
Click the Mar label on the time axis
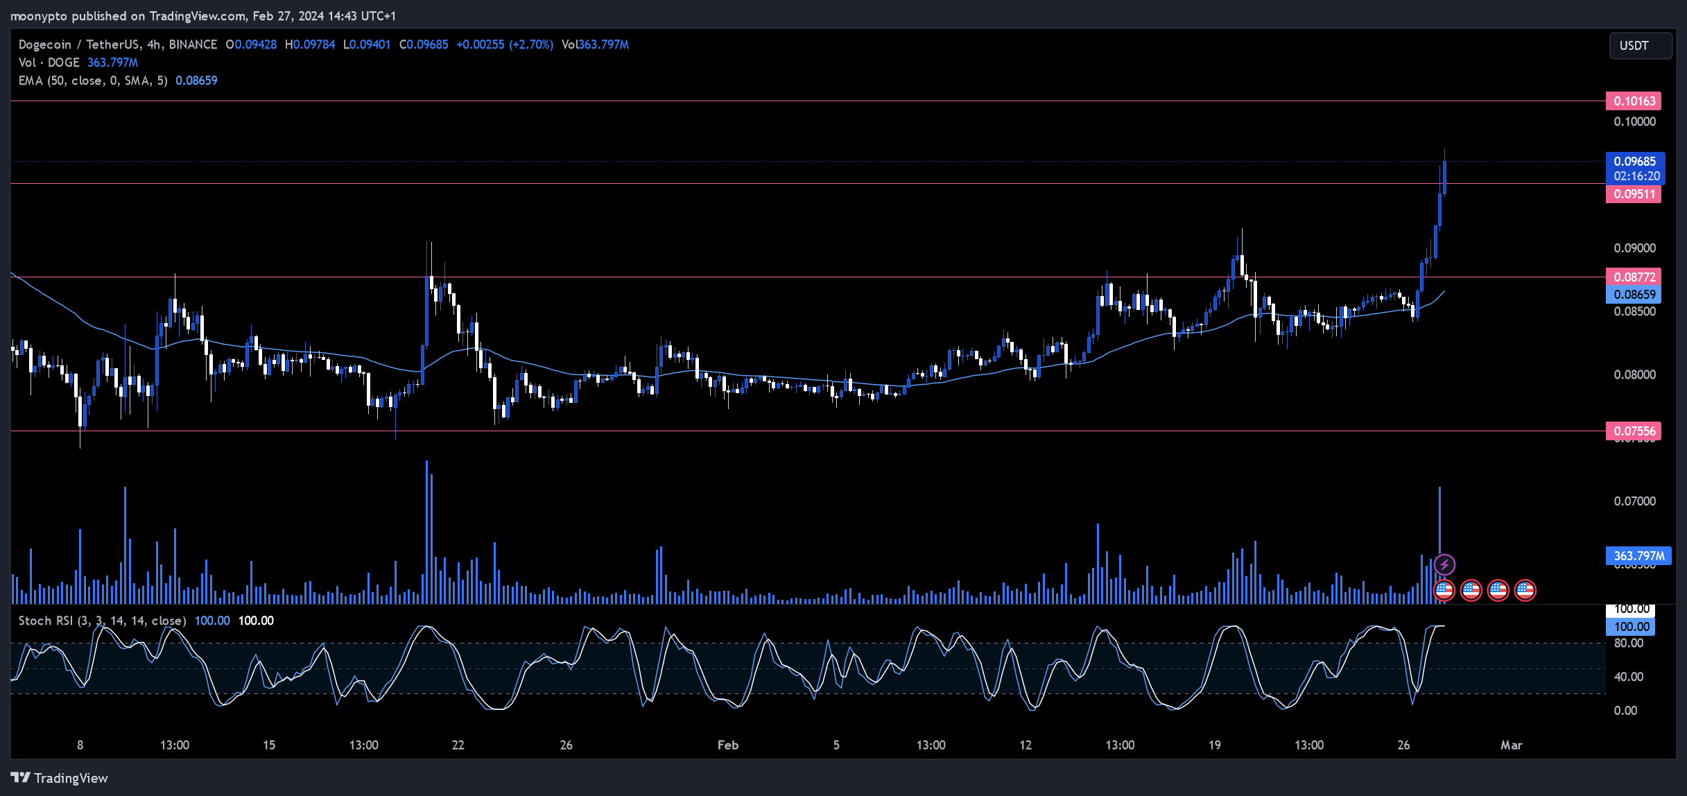click(1512, 745)
